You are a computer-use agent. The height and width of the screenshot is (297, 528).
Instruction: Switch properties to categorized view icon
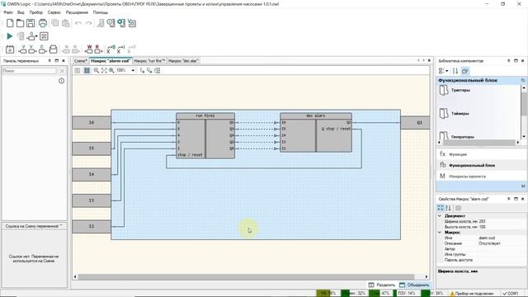(441, 208)
